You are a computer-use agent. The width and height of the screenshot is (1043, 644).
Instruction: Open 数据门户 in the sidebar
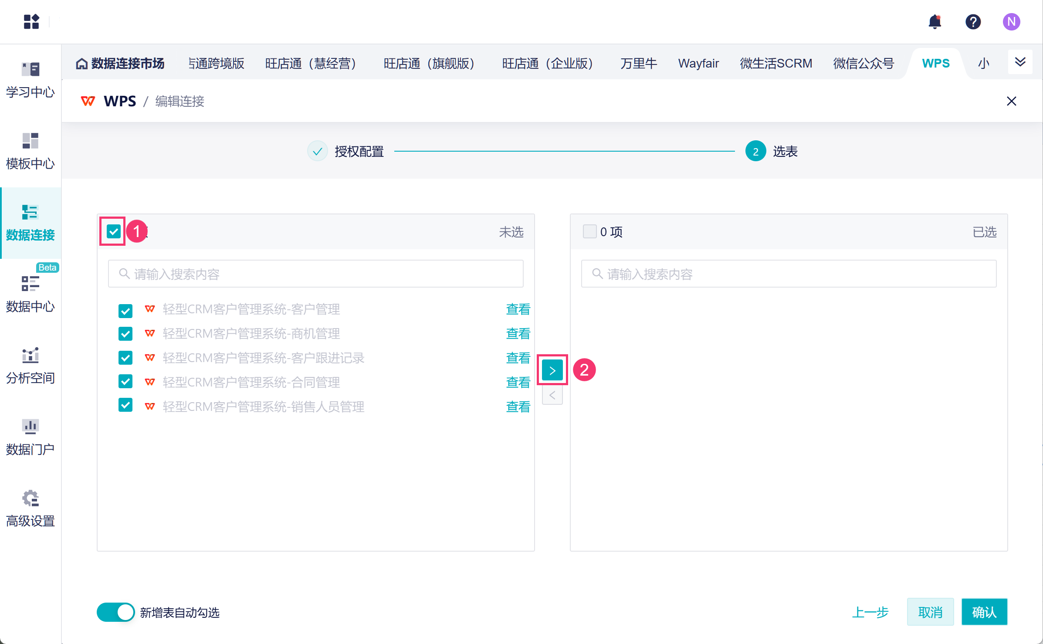click(x=30, y=437)
